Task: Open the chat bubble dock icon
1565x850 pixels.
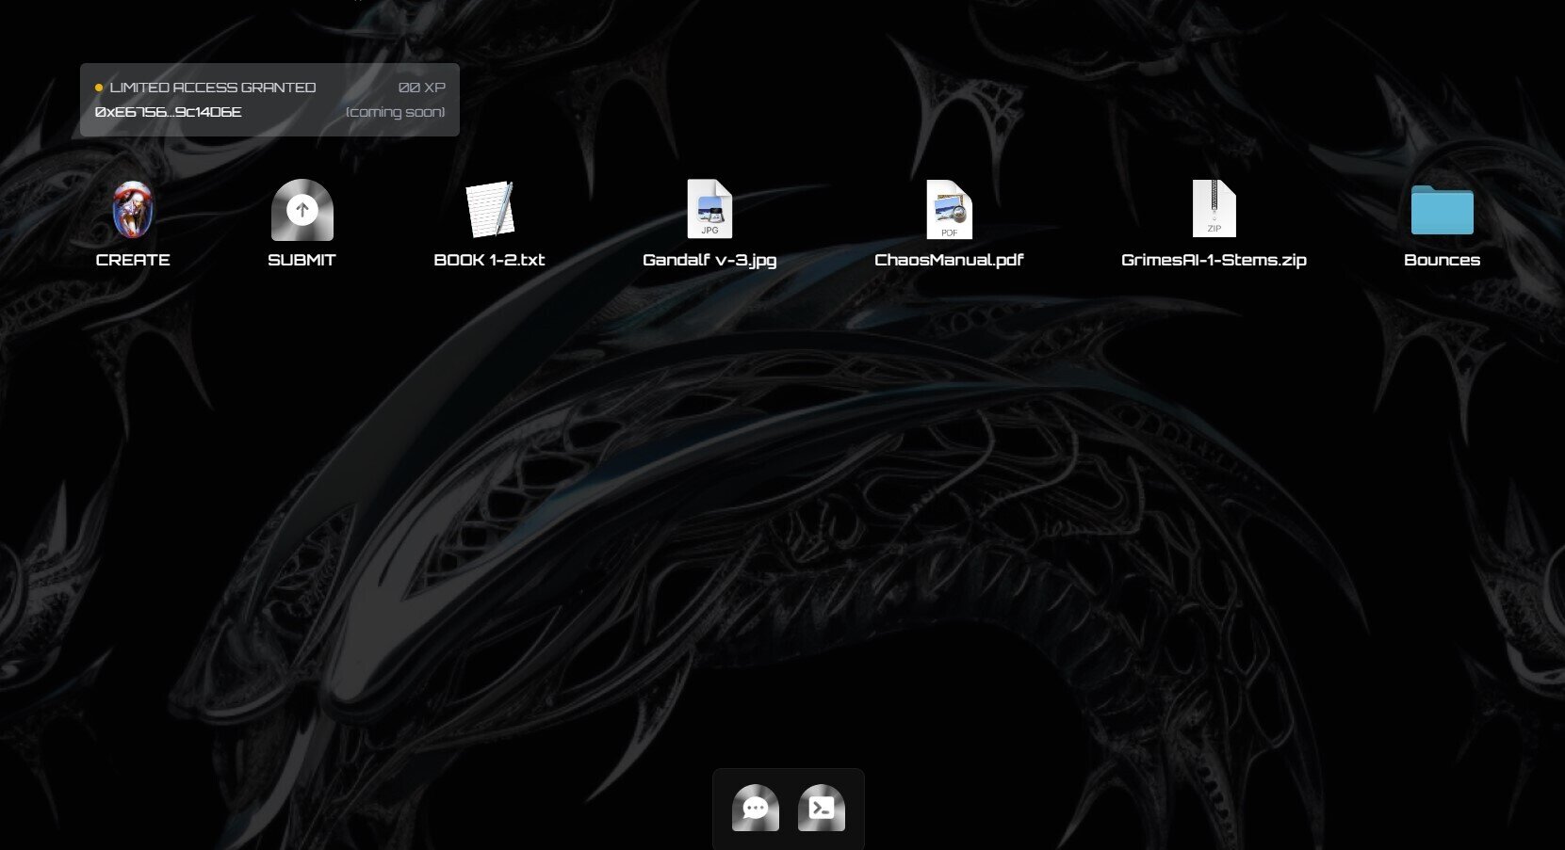Action: point(756,808)
